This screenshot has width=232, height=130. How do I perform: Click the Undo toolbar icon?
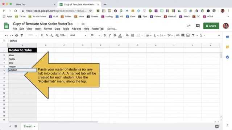click(7, 35)
